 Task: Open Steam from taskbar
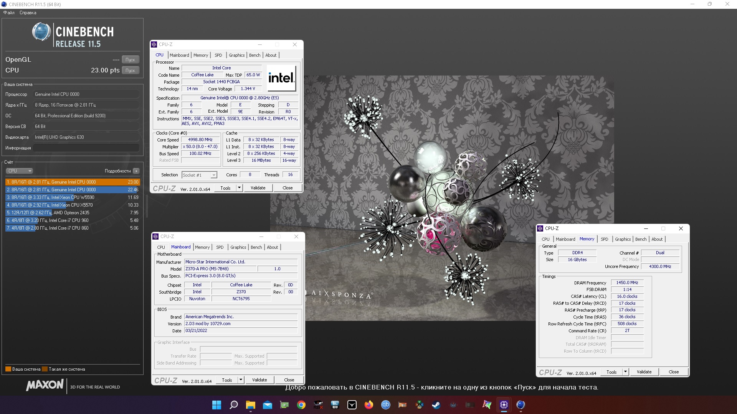(x=436, y=405)
